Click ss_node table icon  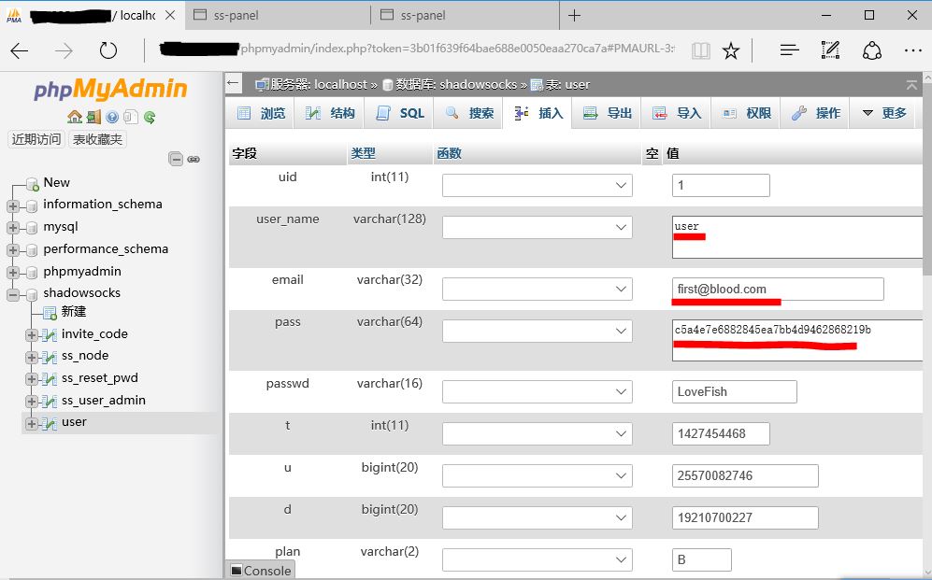49,357
